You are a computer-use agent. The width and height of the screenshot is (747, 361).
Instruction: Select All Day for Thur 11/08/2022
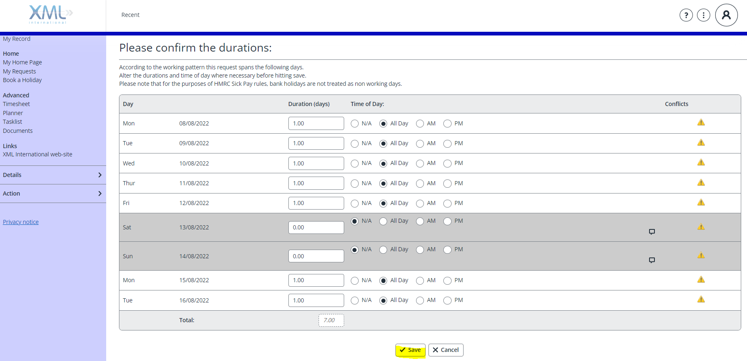click(383, 184)
